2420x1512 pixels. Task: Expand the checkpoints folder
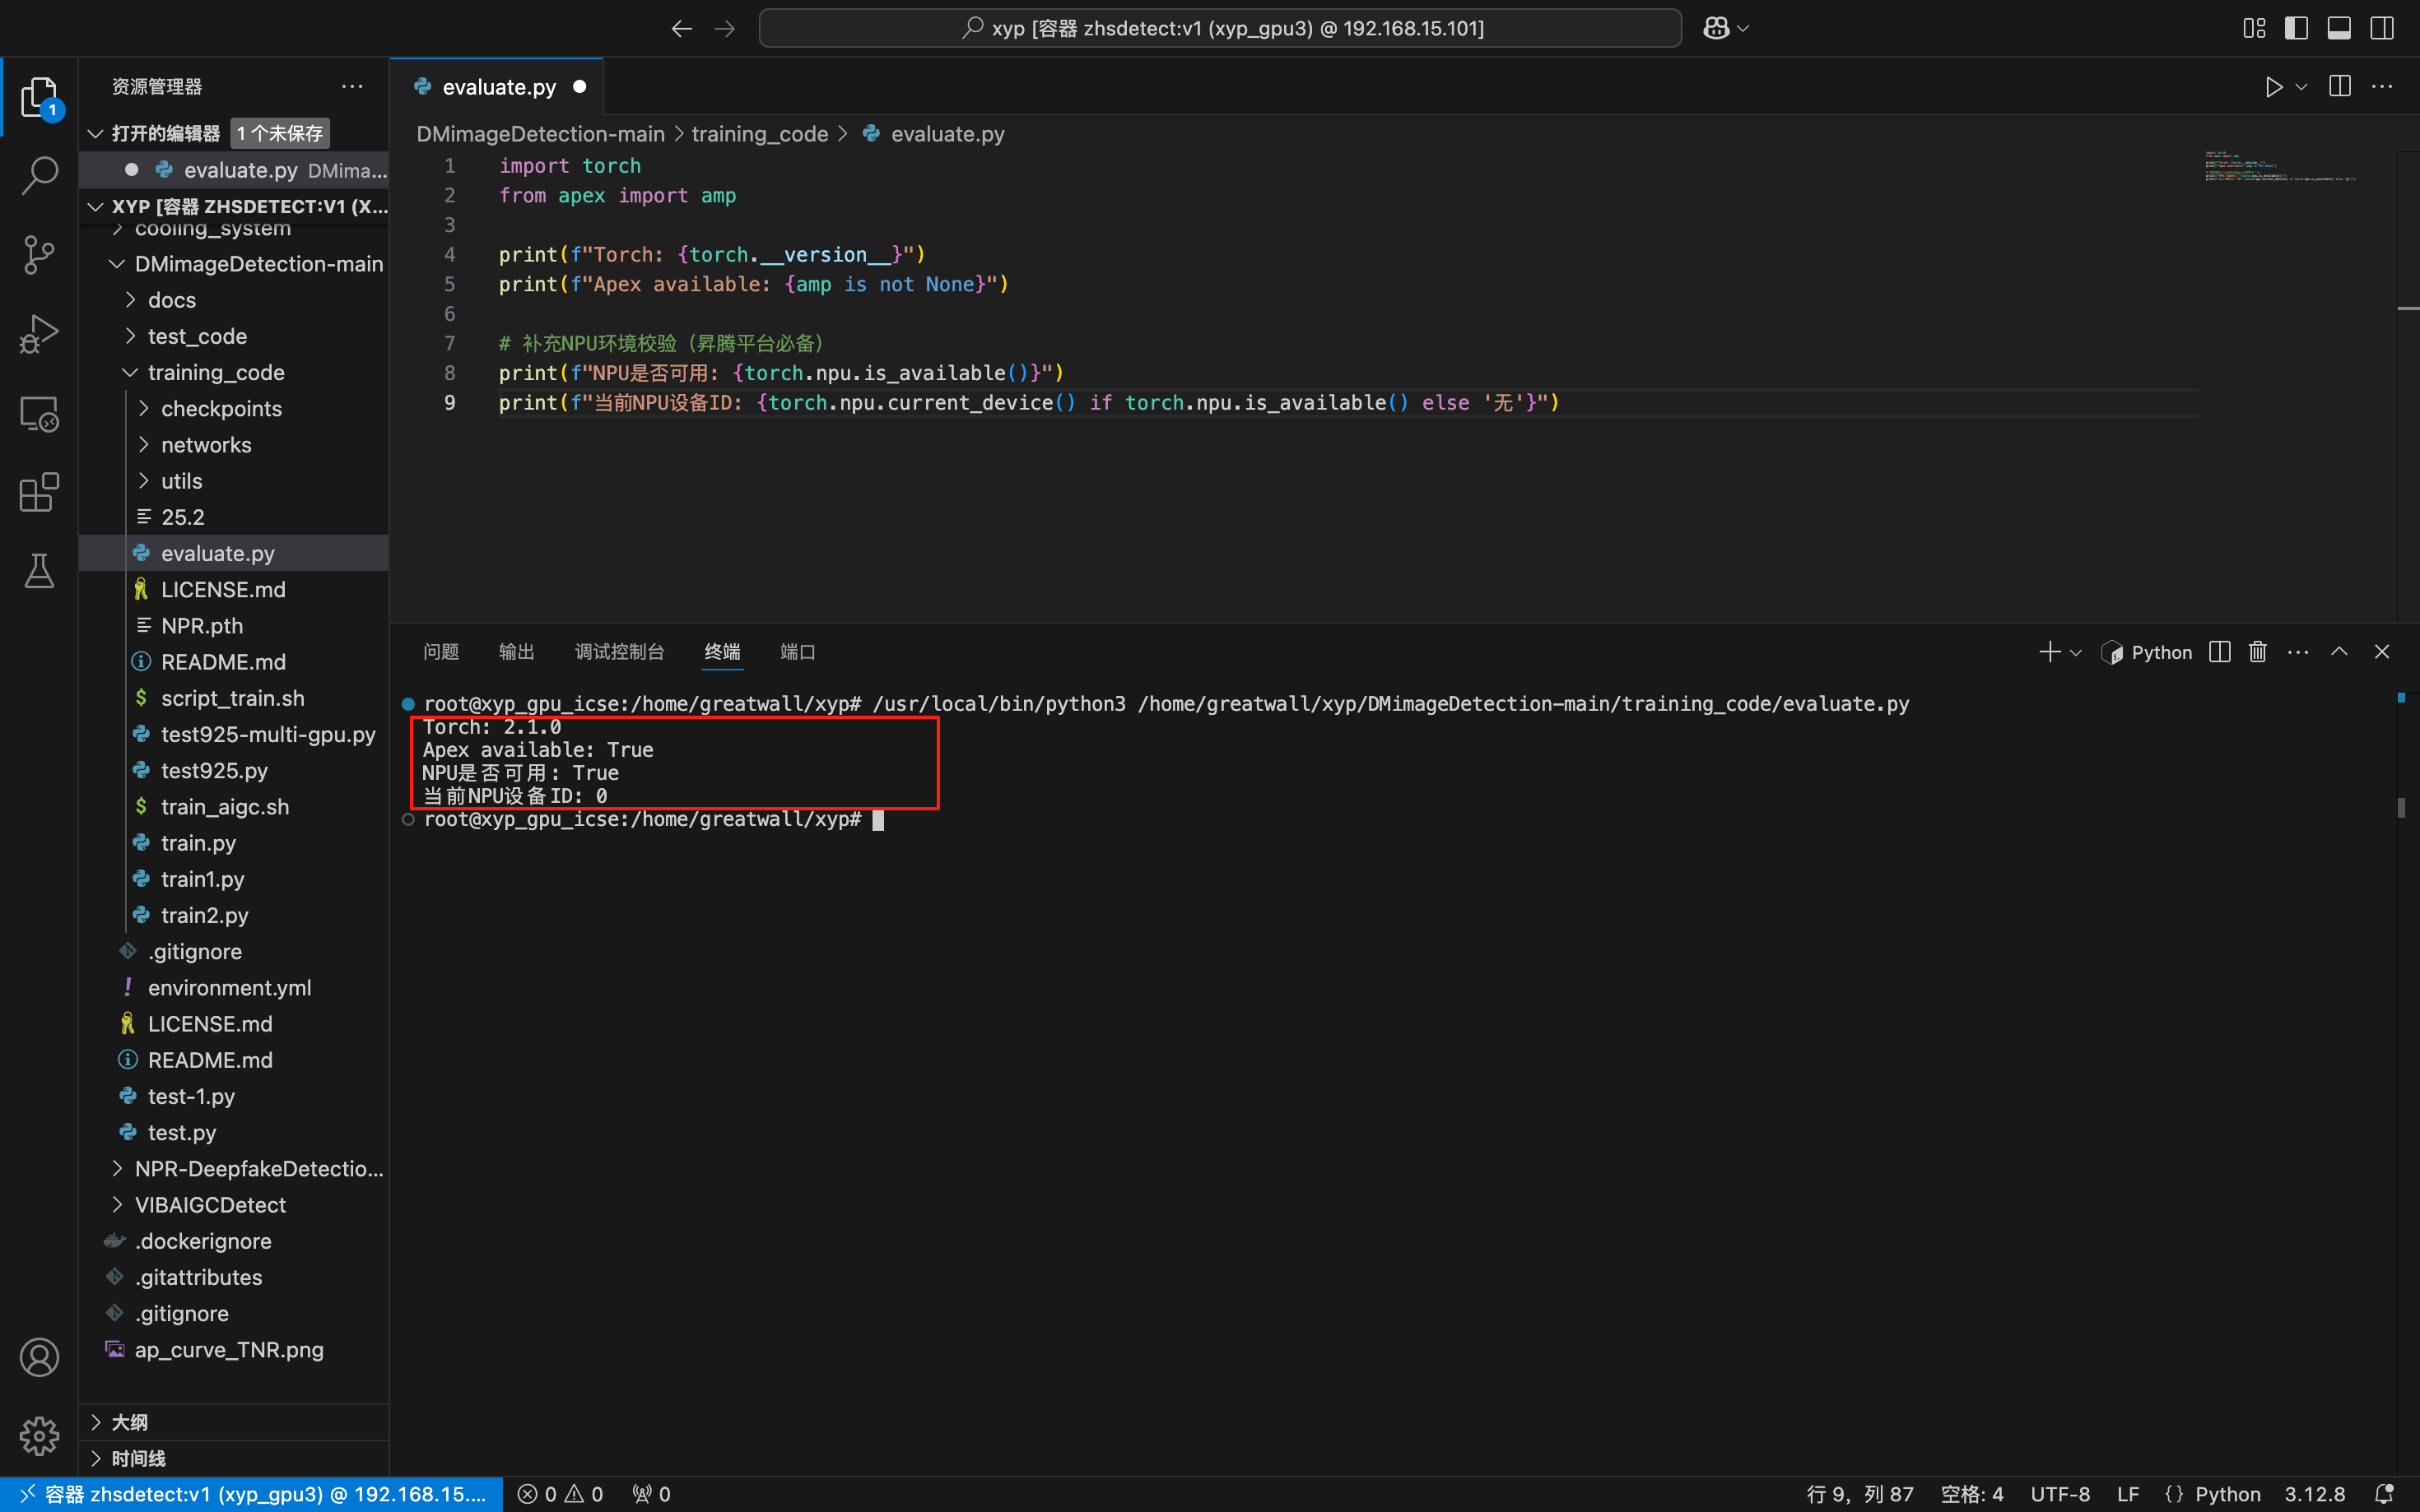(220, 408)
